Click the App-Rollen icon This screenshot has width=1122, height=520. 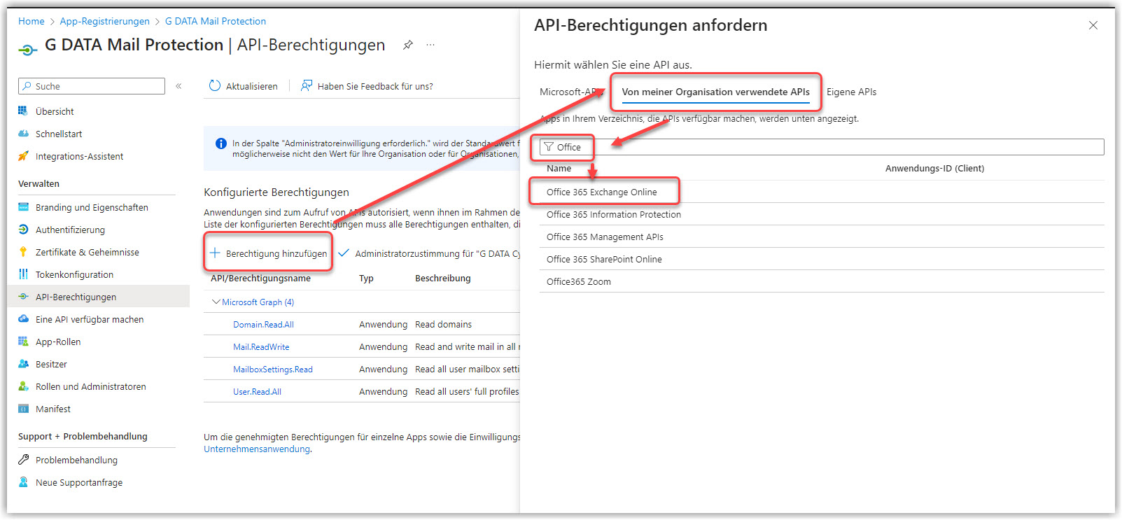[23, 342]
